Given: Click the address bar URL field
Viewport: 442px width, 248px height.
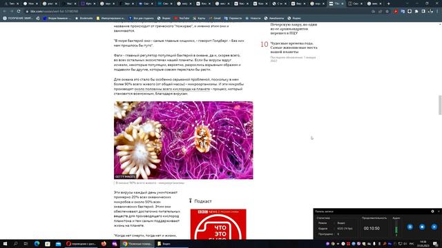Looking at the screenshot, I should pos(198,11).
